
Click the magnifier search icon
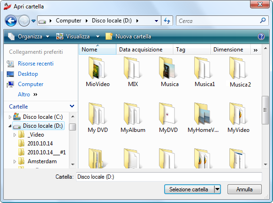263,21
